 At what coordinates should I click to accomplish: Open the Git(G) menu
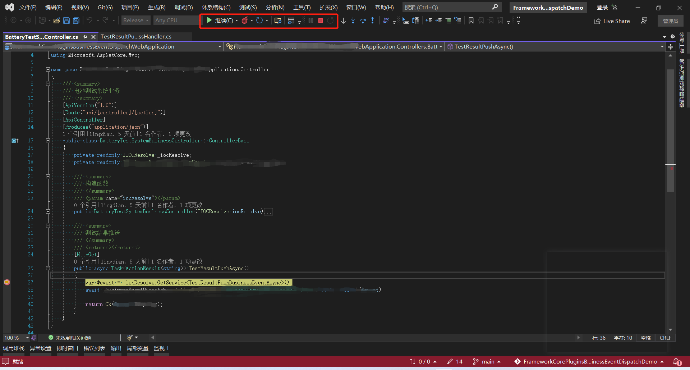tap(105, 7)
